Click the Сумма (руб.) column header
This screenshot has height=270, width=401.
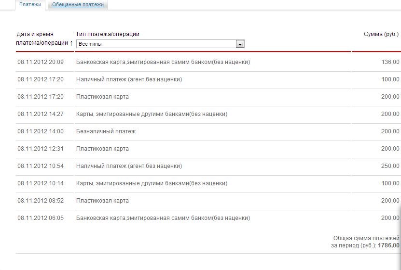(381, 34)
